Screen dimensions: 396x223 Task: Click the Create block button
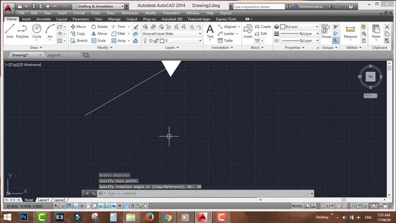coord(263,27)
